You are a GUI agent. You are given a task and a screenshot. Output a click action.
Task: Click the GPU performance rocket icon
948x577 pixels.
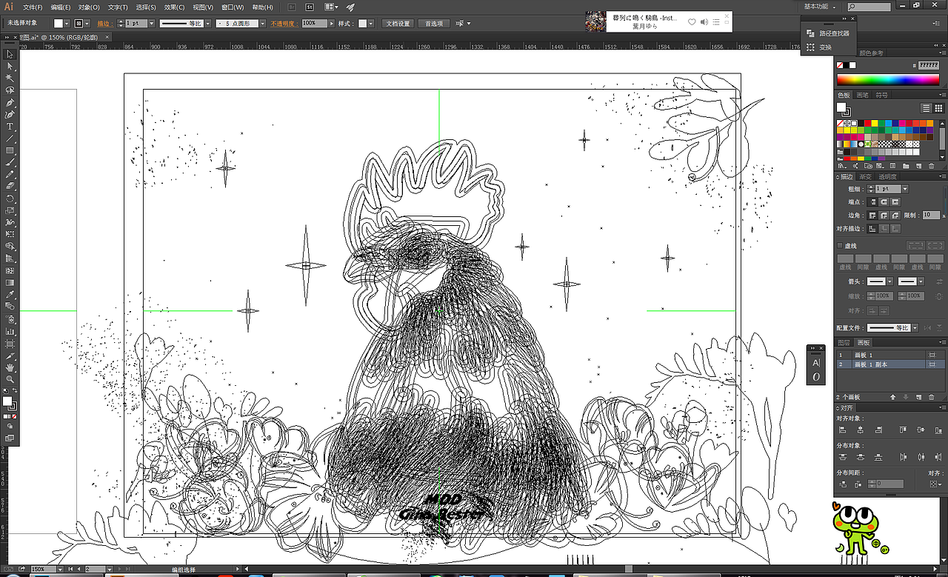click(350, 7)
